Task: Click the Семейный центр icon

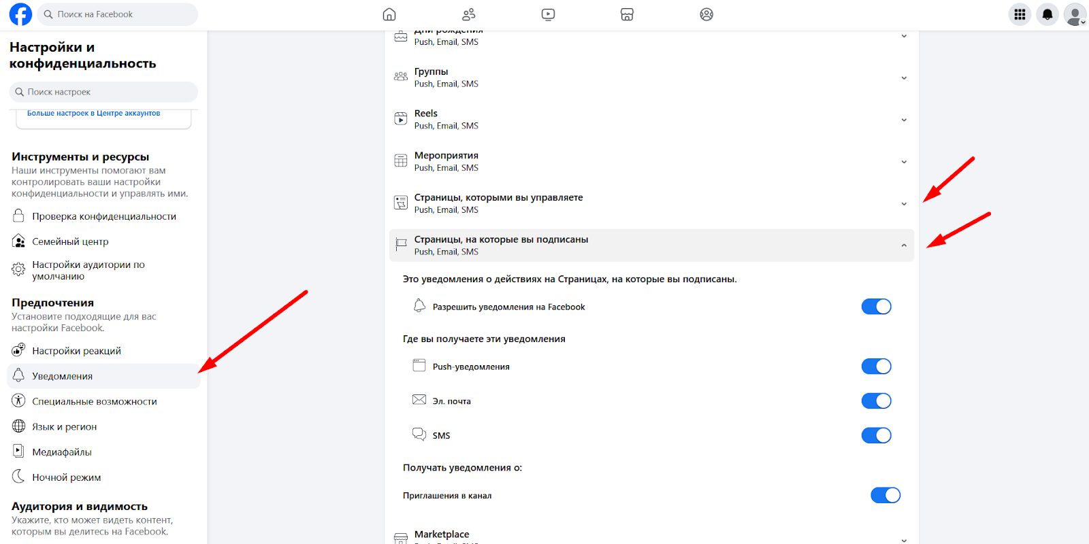Action: [18, 241]
